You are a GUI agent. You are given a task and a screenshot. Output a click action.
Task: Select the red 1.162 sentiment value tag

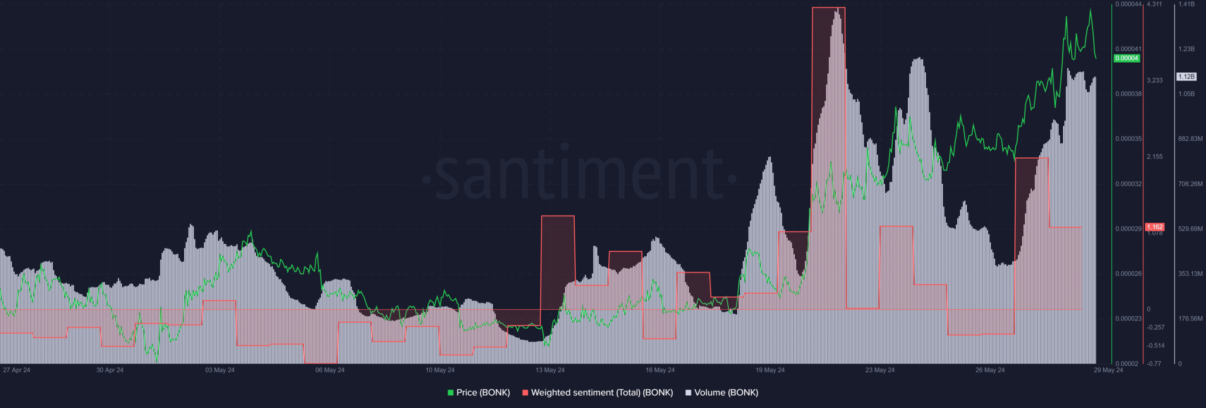coord(1155,227)
